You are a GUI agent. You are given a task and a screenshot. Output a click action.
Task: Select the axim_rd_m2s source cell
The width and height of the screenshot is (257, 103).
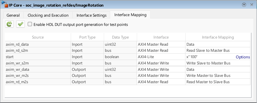point(38,82)
